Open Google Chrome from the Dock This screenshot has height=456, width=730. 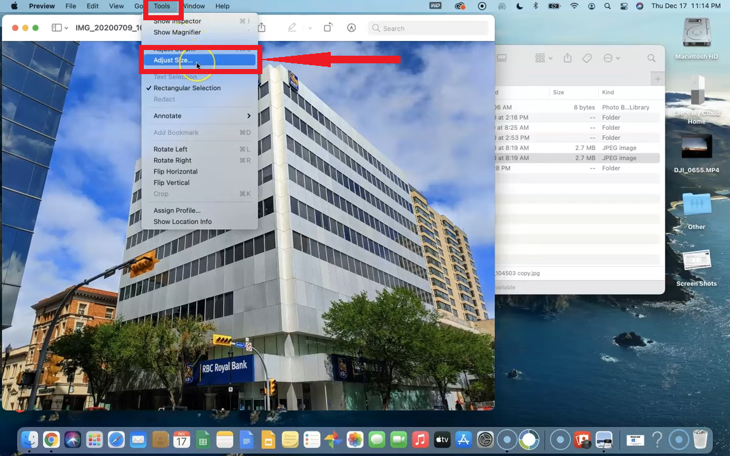pos(51,440)
